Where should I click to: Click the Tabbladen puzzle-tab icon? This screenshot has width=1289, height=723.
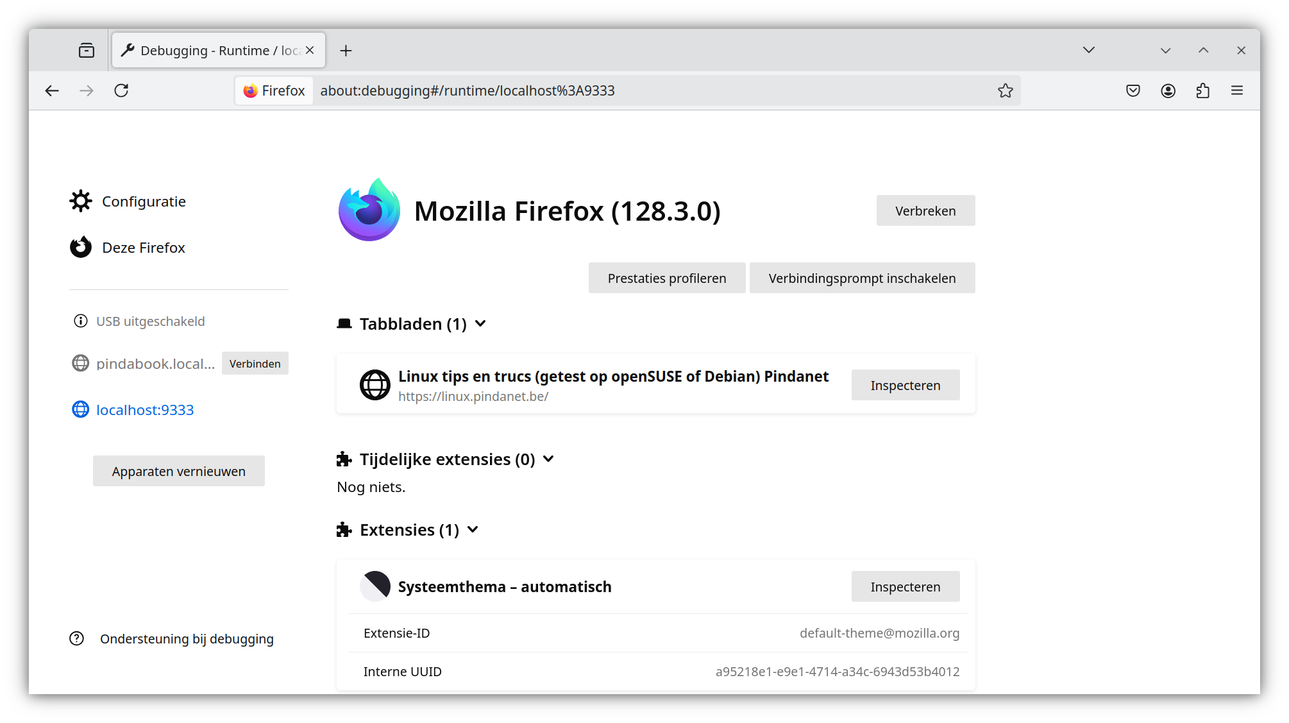(344, 323)
